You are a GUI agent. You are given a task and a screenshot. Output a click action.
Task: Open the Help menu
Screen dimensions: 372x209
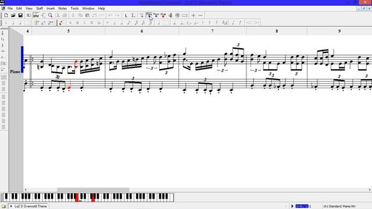pos(102,8)
